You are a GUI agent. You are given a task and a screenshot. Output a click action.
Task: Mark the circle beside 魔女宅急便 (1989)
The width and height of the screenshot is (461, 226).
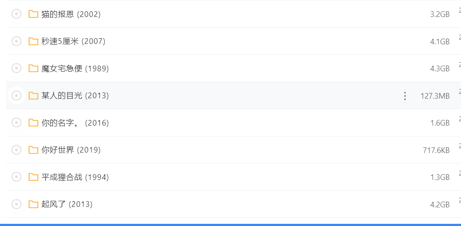point(17,69)
